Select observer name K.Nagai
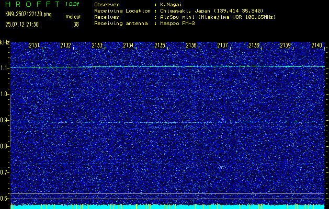The height and width of the screenshot is (209, 329). (171, 5)
